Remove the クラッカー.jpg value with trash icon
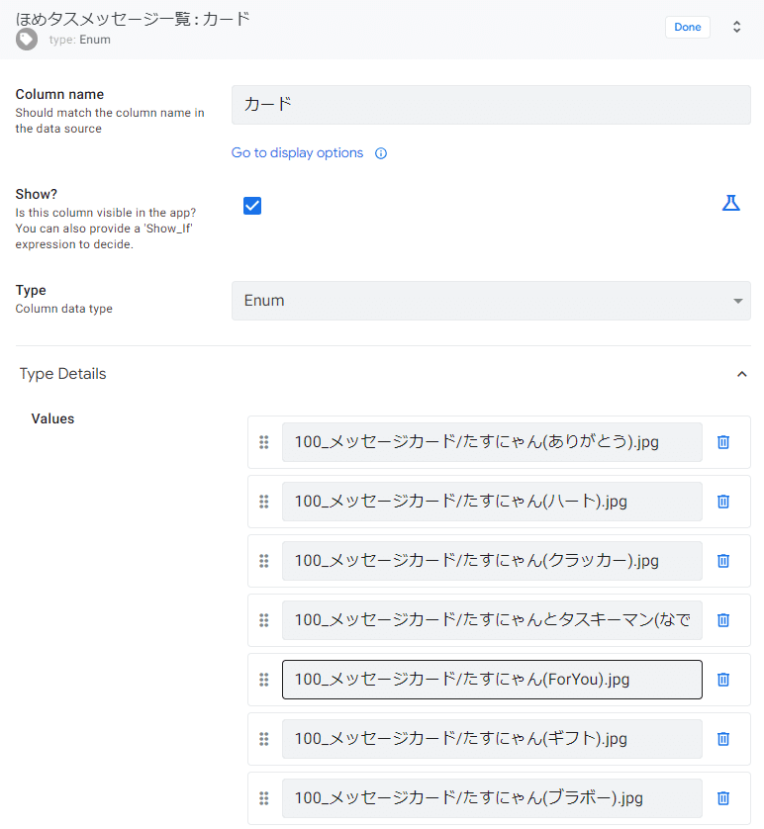This screenshot has width=764, height=829. point(723,561)
